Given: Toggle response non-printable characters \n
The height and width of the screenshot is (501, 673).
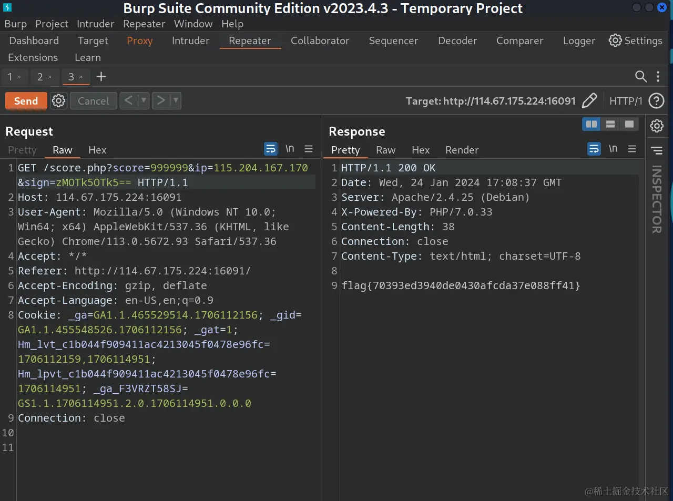Looking at the screenshot, I should 613,149.
